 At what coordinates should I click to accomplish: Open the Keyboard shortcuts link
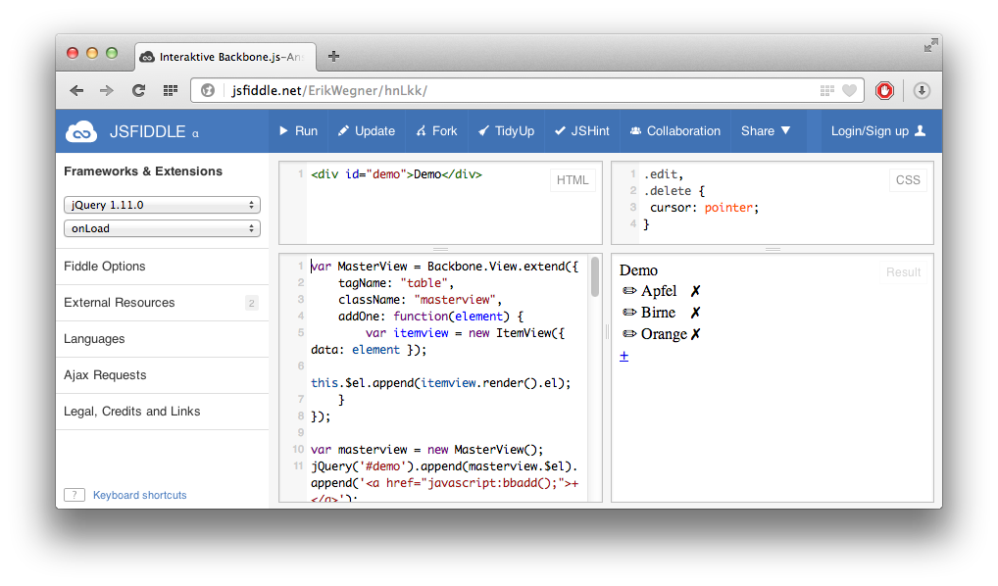[139, 495]
